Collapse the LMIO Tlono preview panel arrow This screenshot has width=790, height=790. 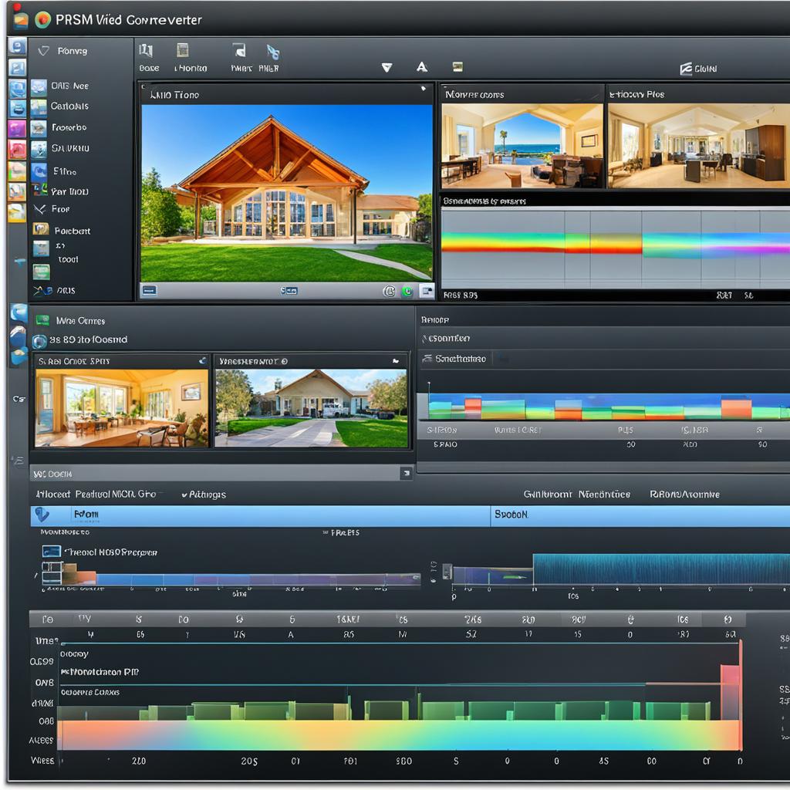pyautogui.click(x=424, y=89)
